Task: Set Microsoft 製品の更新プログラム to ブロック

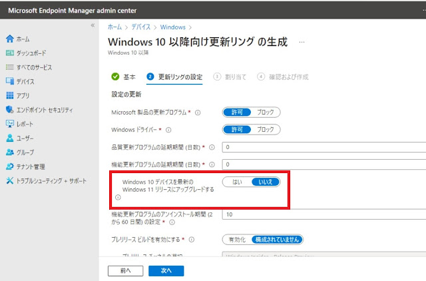Action: click(x=266, y=113)
